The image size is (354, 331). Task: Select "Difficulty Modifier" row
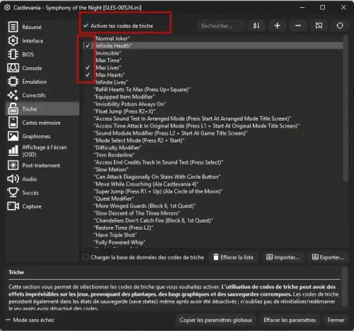click(x=213, y=147)
